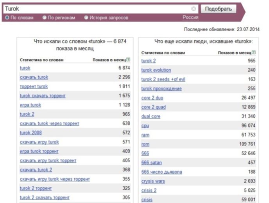Open the 'скачать turok' link

click(34, 77)
